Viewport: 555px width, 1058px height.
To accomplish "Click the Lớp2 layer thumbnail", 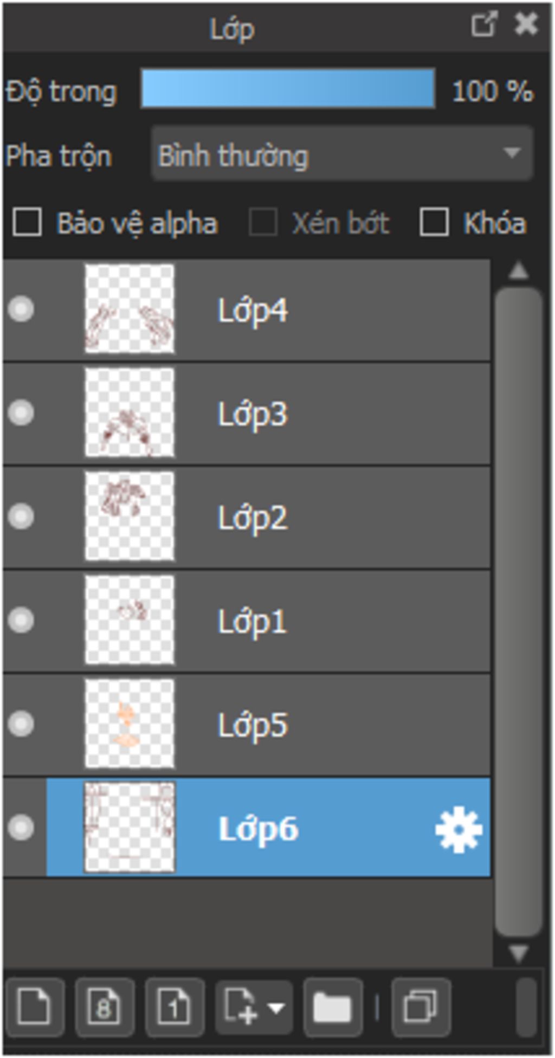I will click(x=130, y=517).
